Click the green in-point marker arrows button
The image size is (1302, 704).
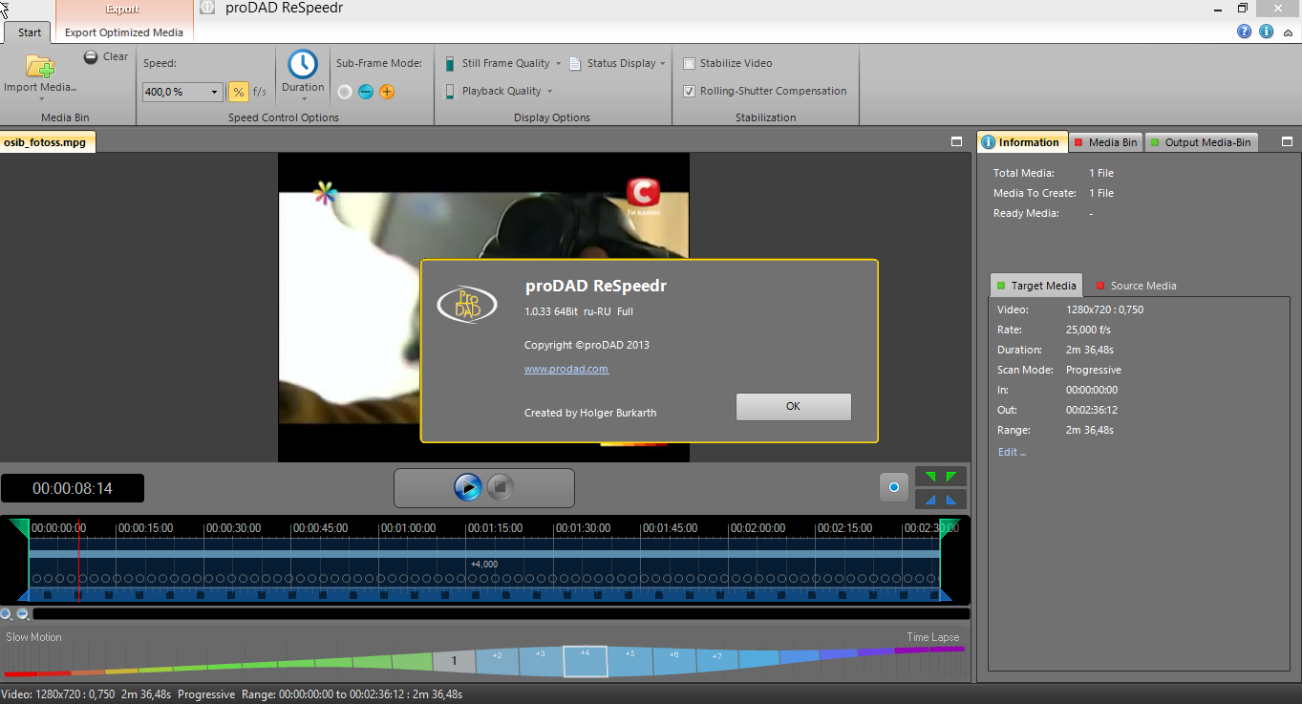click(941, 476)
